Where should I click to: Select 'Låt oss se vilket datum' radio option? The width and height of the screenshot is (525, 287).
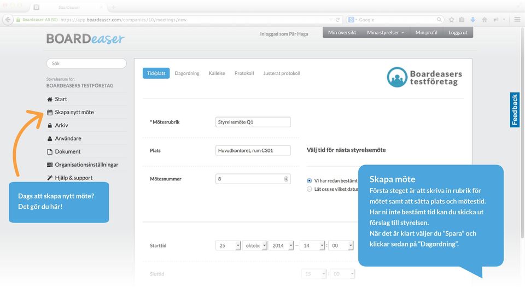pyautogui.click(x=309, y=189)
